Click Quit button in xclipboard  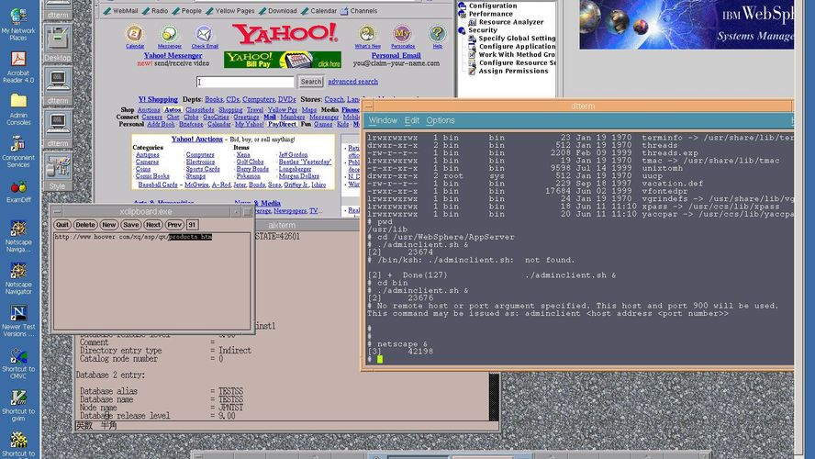(x=61, y=225)
